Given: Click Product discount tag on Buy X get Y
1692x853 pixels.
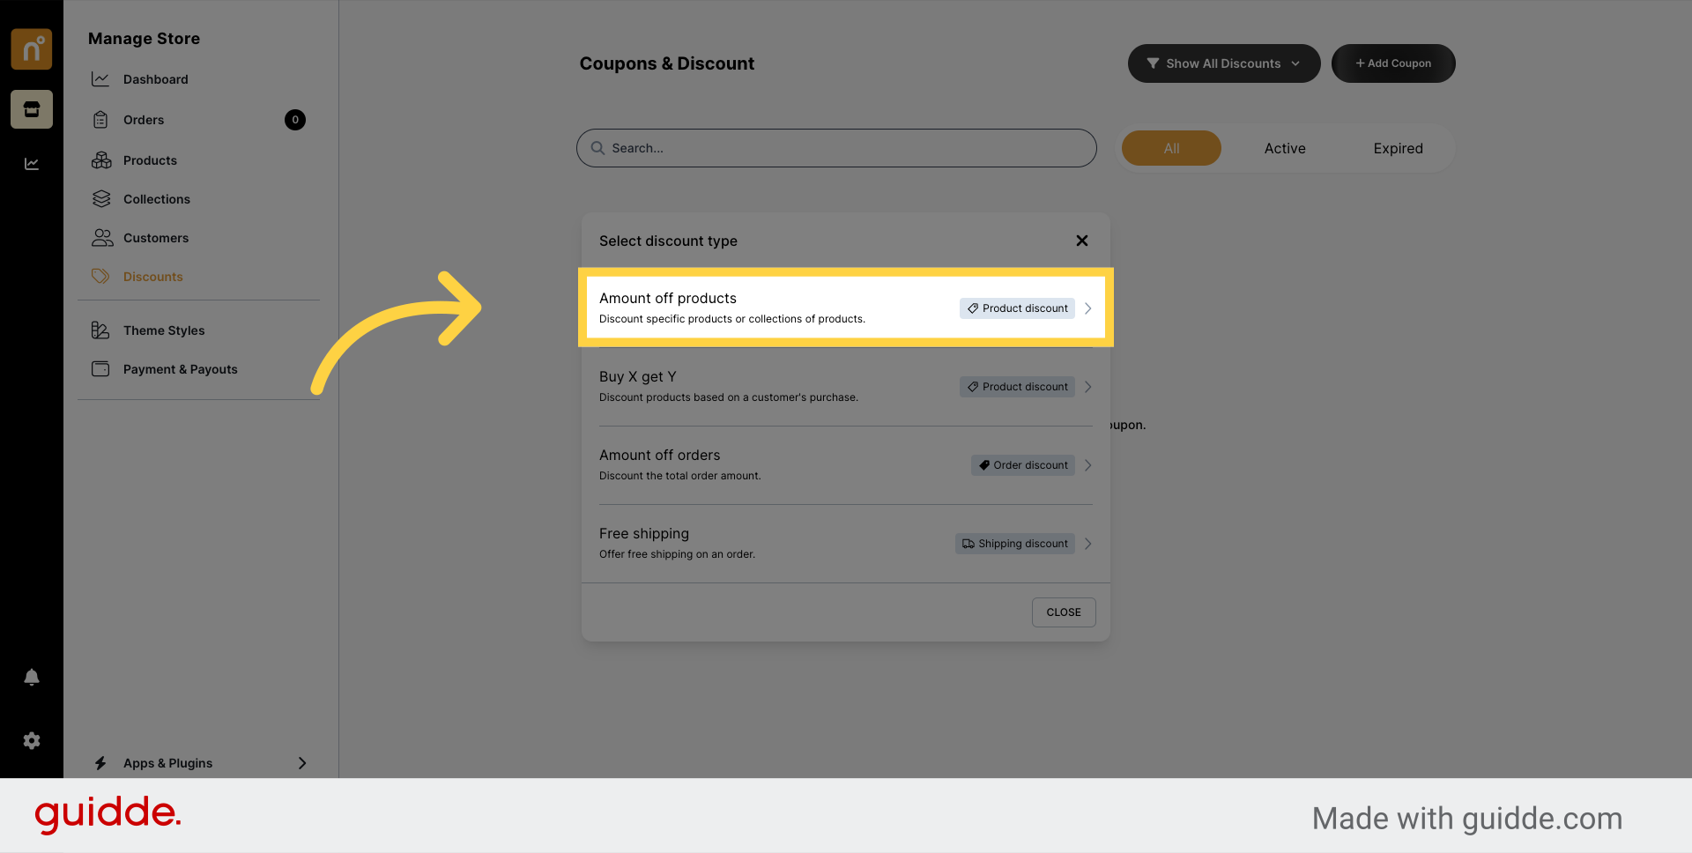Looking at the screenshot, I should pyautogui.click(x=1017, y=387).
